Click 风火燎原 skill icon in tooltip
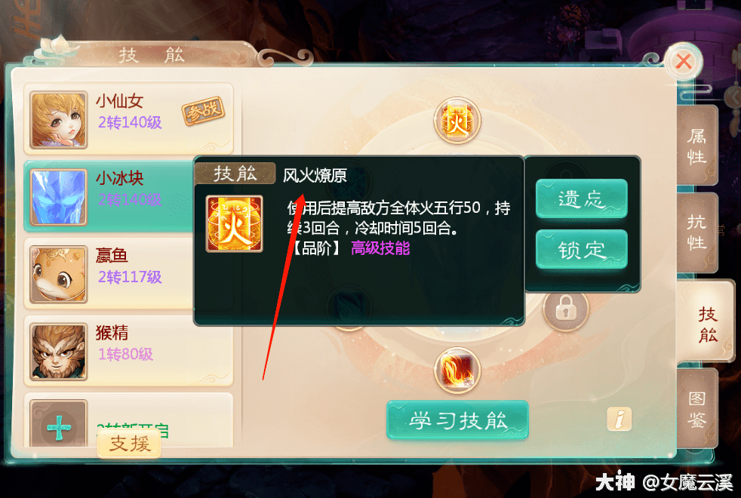Viewport: 741px width, 498px height. (235, 223)
